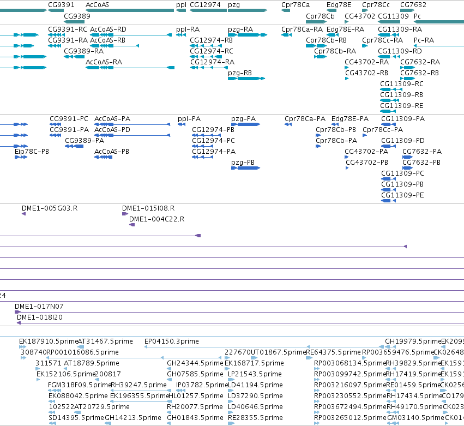Screen dimensions: 464x426
Task: Click EST GH19979.5prime
Action: tap(390, 347)
